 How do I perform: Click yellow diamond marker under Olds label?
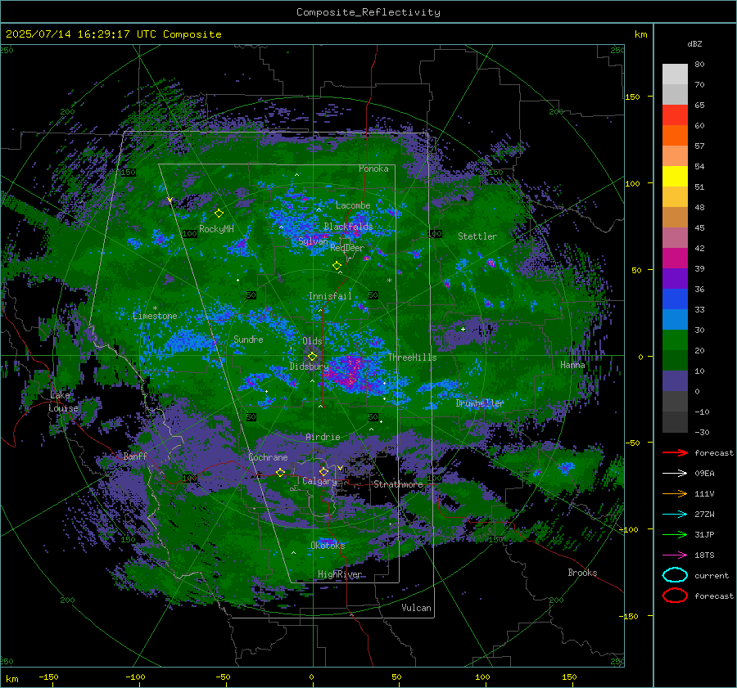[312, 357]
